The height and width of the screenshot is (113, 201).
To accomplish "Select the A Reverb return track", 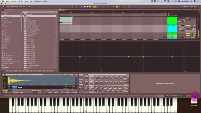I will click(x=172, y=34).
